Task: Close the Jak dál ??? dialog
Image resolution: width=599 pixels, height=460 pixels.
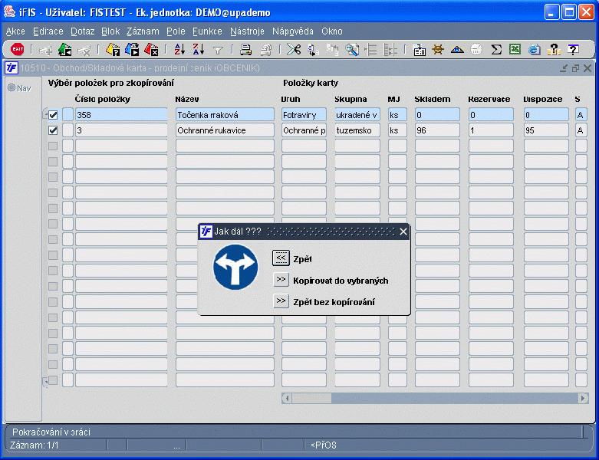Action: click(x=403, y=232)
